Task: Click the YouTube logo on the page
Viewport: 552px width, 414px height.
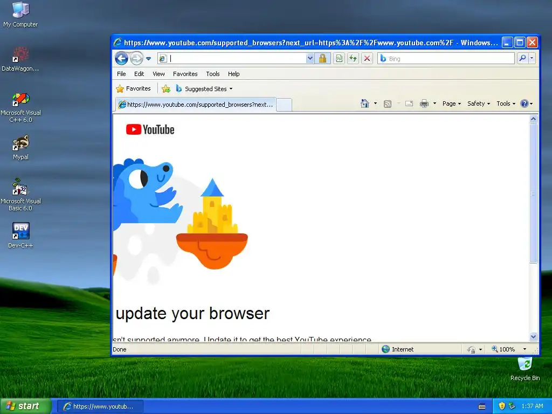Action: point(150,129)
